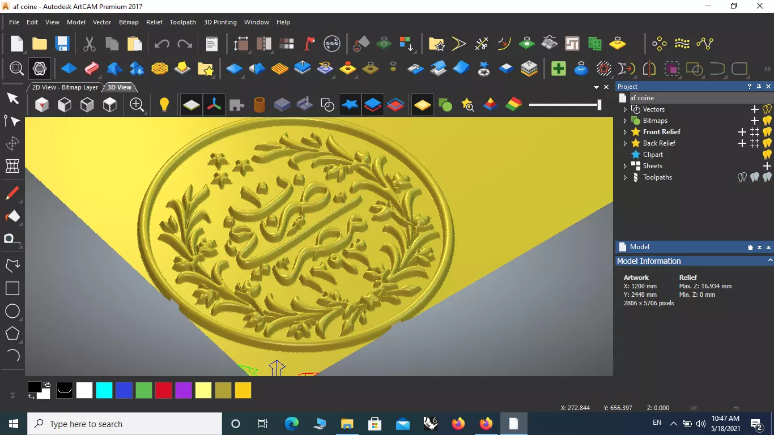
Task: Expand the Vectors tree node
Action: 625,109
